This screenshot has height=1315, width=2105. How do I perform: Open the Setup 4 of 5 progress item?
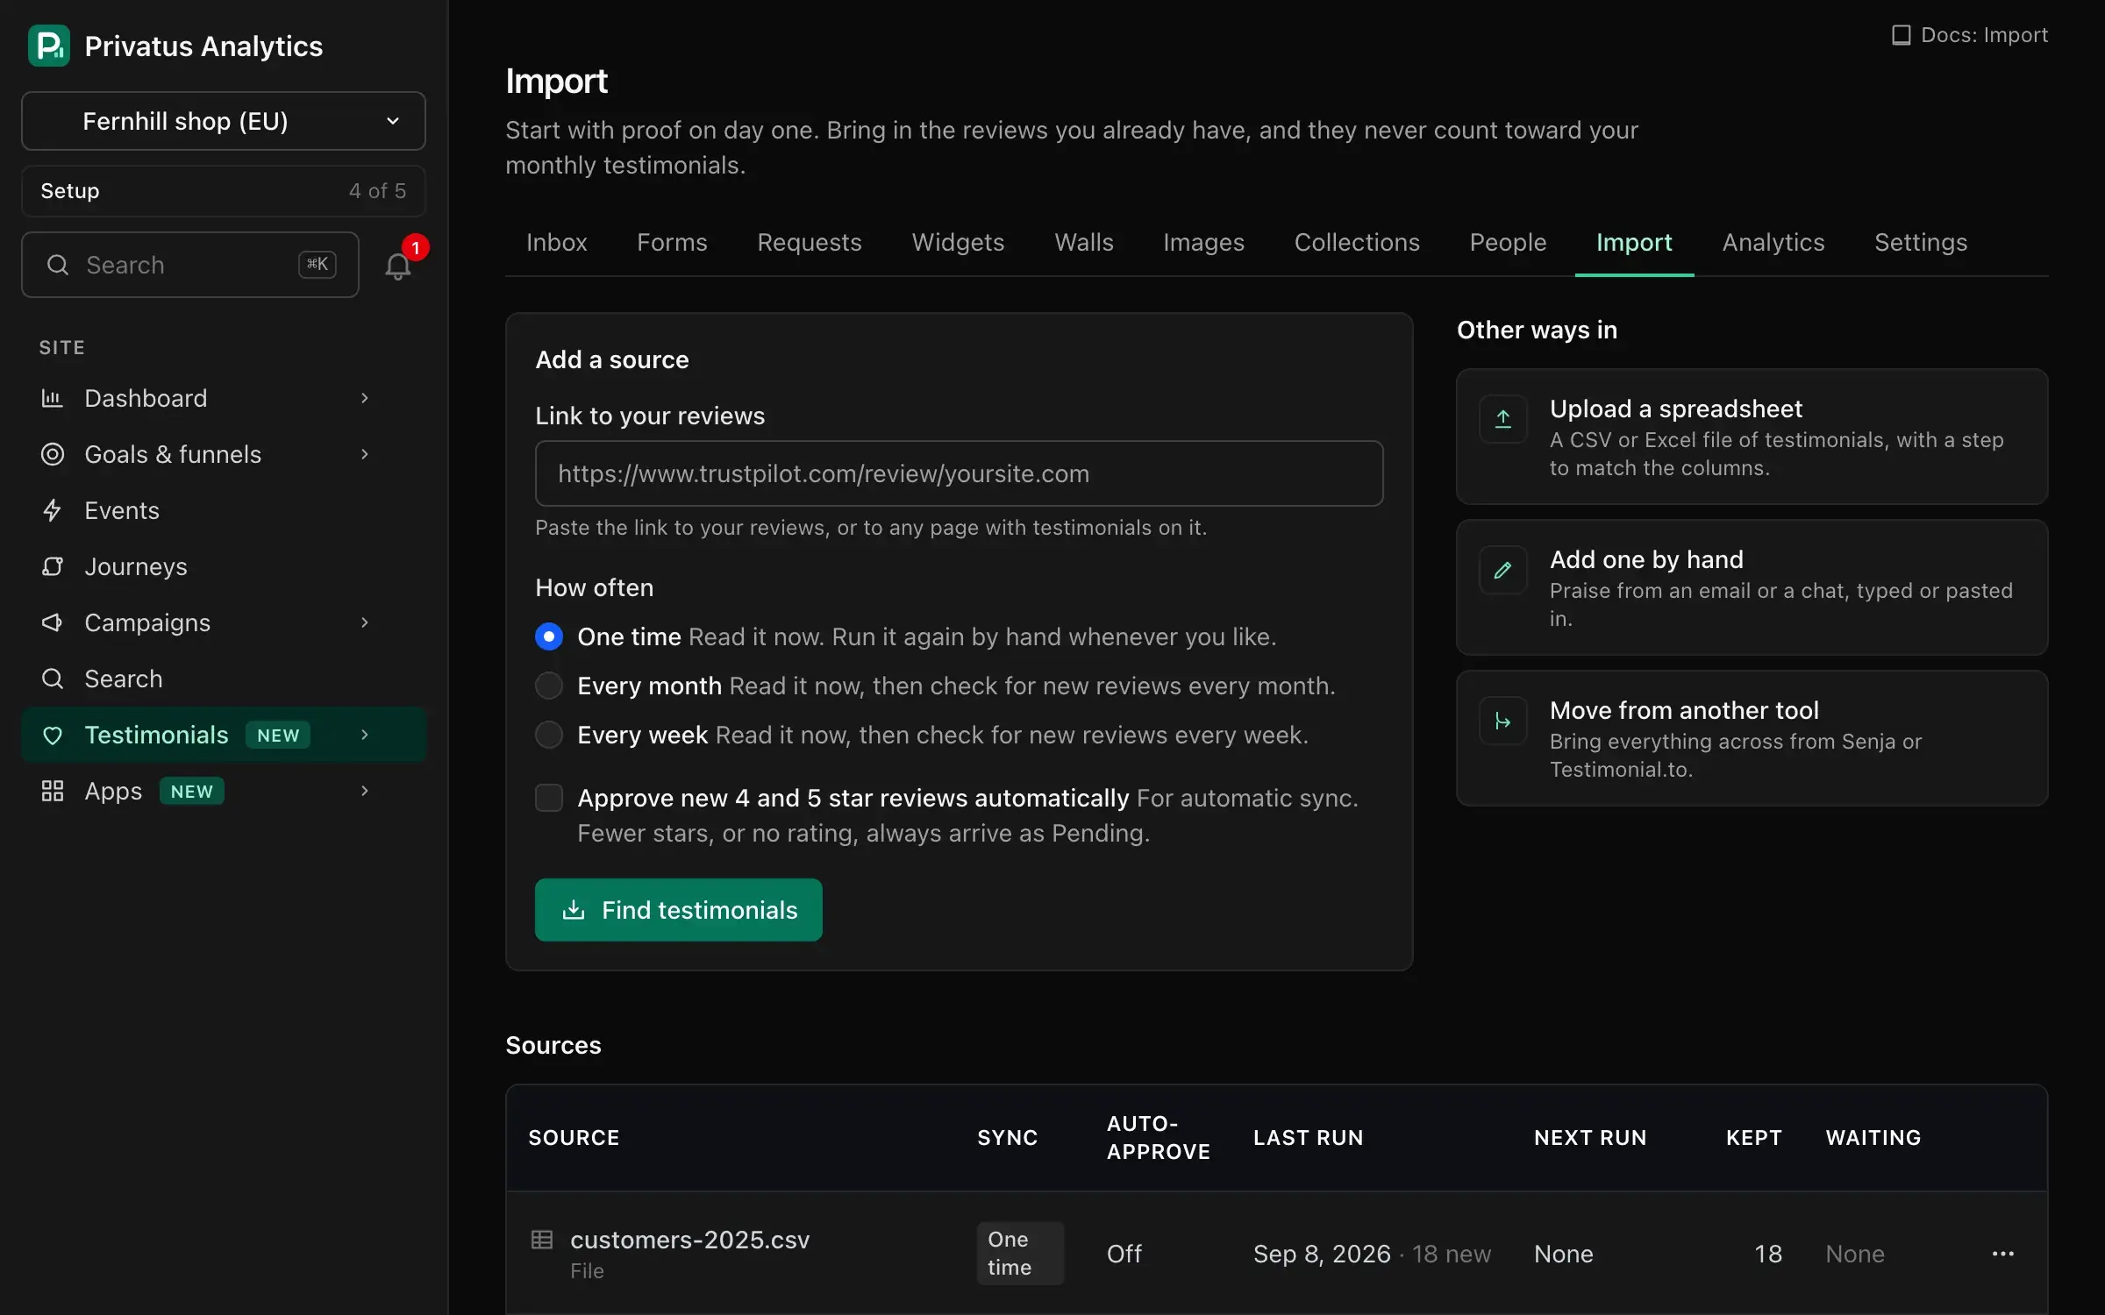pyautogui.click(x=224, y=191)
